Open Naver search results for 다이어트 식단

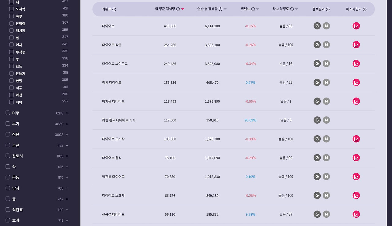[x=326, y=45]
